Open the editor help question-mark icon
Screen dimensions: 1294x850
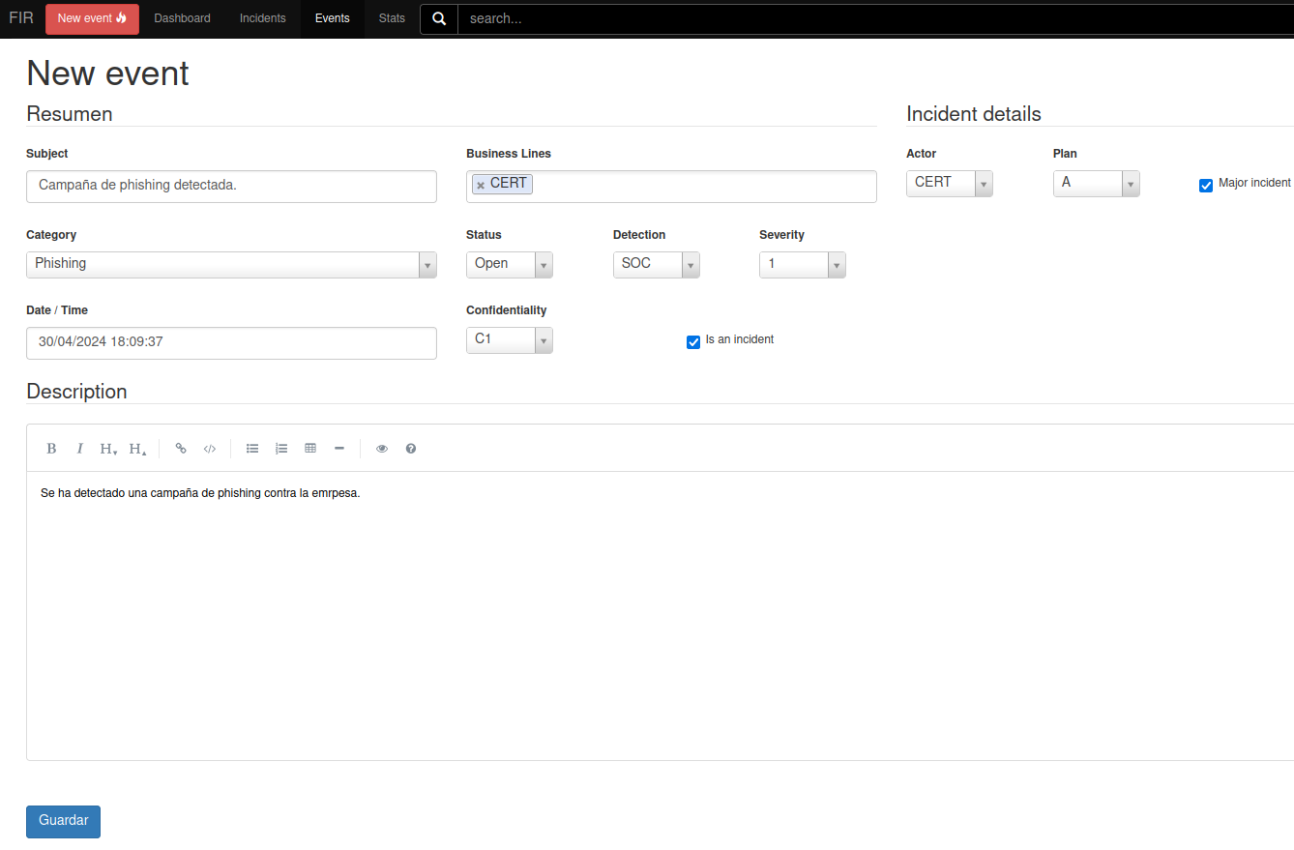tap(411, 449)
